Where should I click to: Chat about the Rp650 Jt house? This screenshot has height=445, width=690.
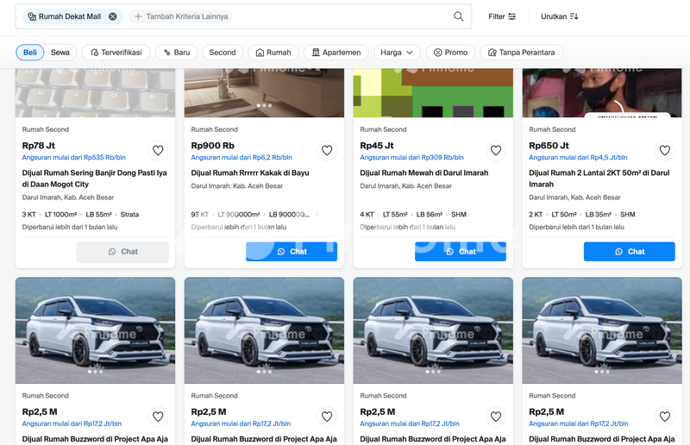(x=629, y=252)
